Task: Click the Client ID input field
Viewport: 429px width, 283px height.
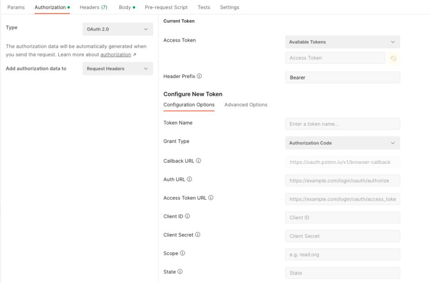Action: pos(342,217)
